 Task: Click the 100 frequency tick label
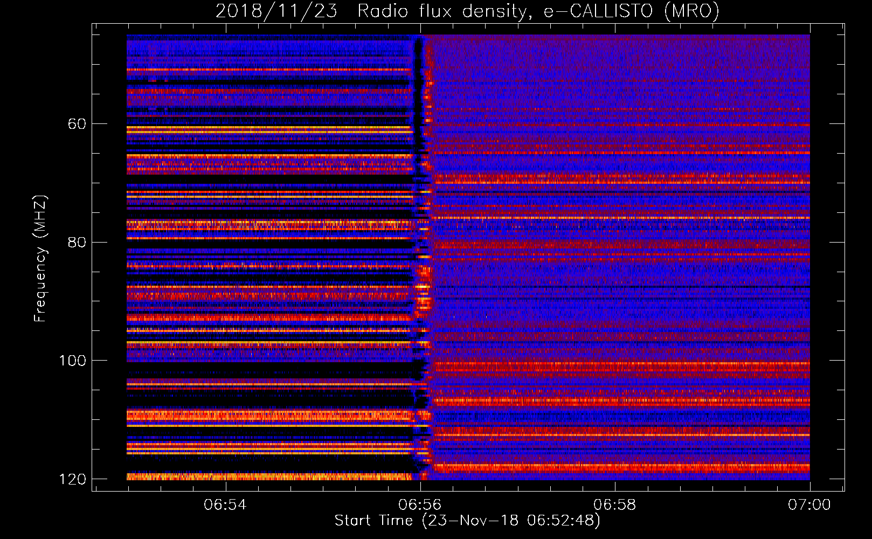tap(72, 361)
